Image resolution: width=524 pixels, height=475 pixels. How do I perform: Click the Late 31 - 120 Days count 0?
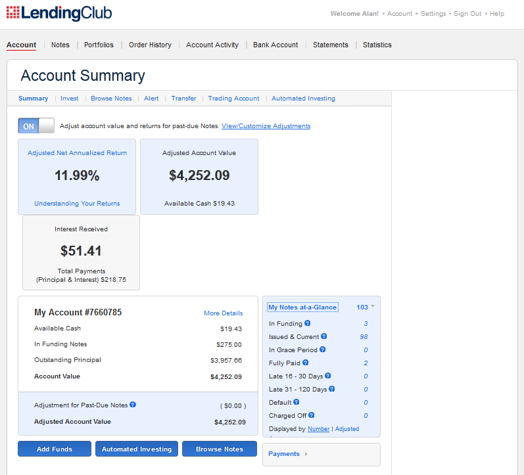coord(366,390)
